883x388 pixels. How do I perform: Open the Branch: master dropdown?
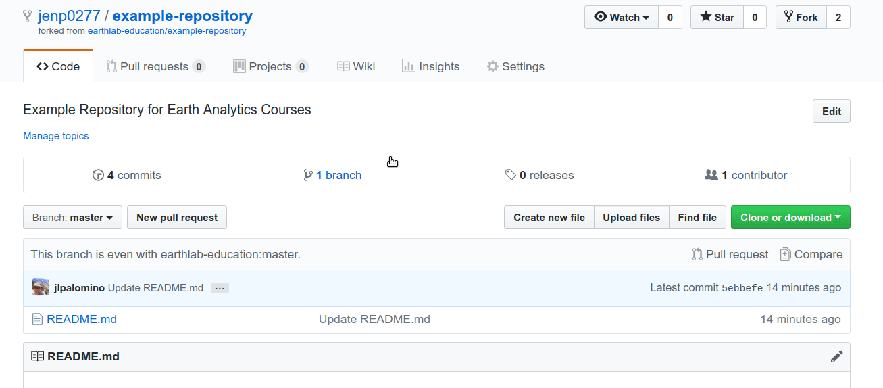(72, 218)
